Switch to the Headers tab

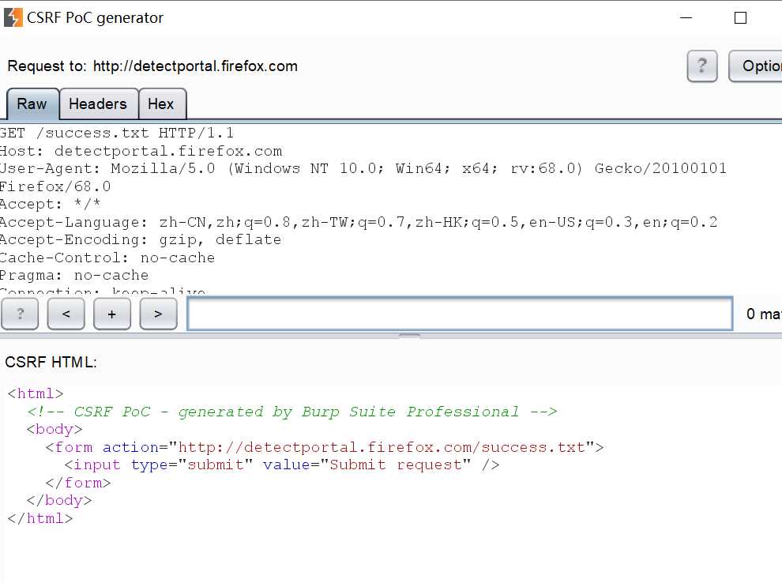[98, 103]
